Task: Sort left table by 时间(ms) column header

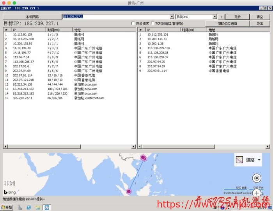Action: tap(59, 30)
